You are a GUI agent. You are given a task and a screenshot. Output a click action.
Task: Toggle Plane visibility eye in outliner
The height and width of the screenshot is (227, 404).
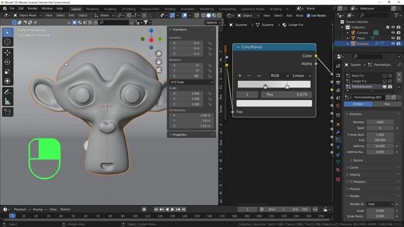393,38
